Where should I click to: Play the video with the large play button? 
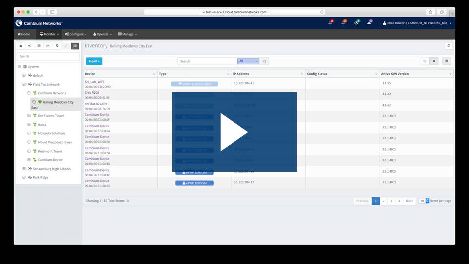point(234,132)
